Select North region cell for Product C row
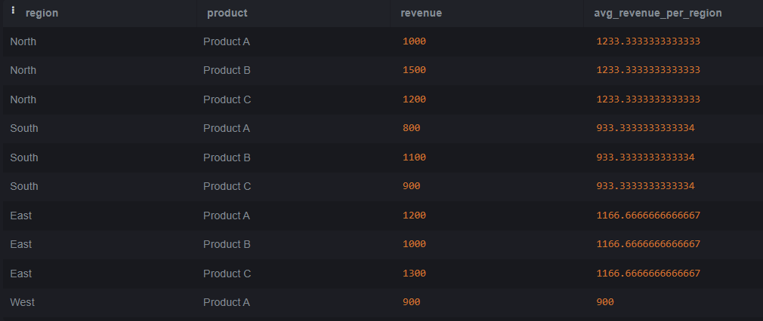 (x=23, y=99)
